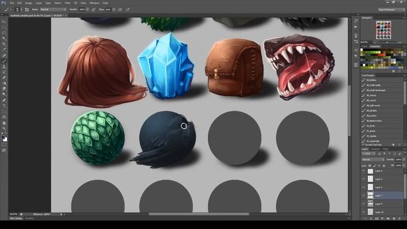Select the Type tool
The width and height of the screenshot is (407, 229).
4,106
